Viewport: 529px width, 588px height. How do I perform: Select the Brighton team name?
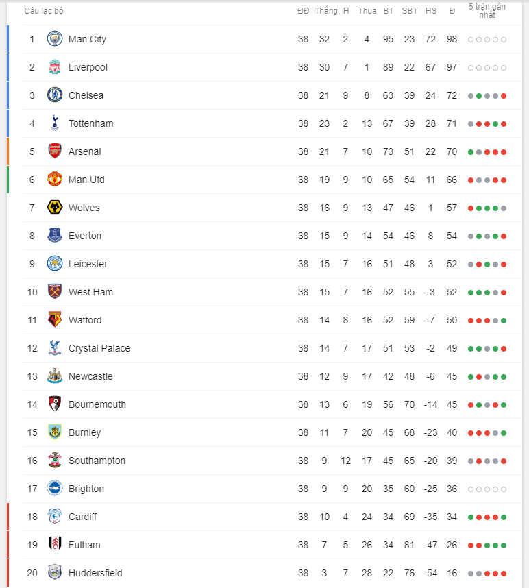pos(86,489)
